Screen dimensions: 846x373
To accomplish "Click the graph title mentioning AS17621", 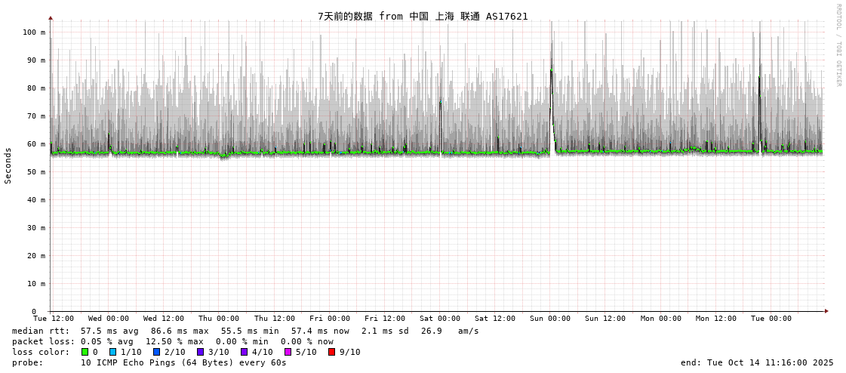I will pyautogui.click(x=423, y=16).
